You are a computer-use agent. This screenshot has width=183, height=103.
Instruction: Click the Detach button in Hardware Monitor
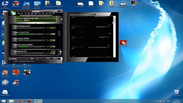click(93, 15)
